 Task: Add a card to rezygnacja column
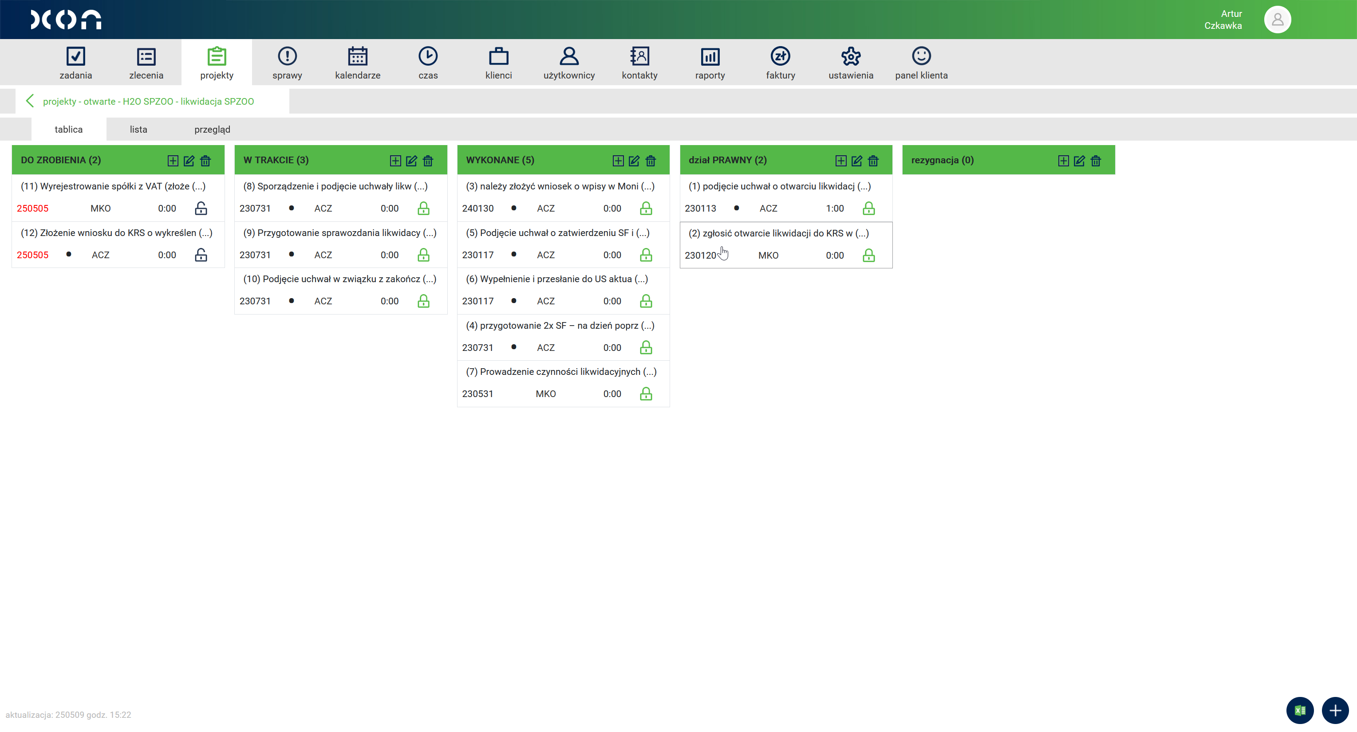pyautogui.click(x=1064, y=161)
